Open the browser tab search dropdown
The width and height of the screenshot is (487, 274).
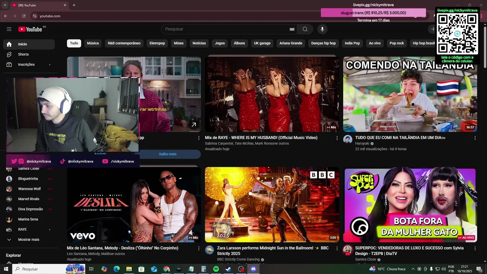pyautogui.click(x=5, y=5)
